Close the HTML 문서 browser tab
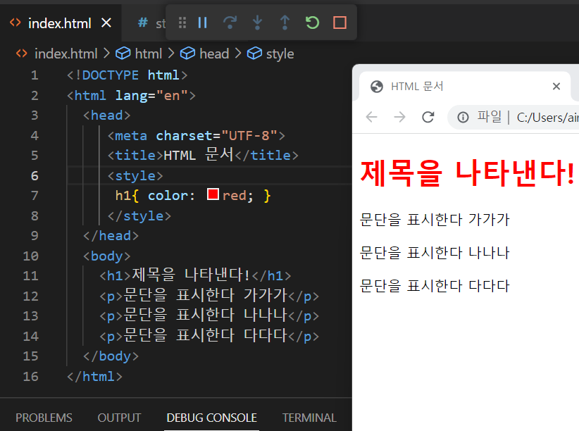This screenshot has width=579, height=431. [x=556, y=87]
